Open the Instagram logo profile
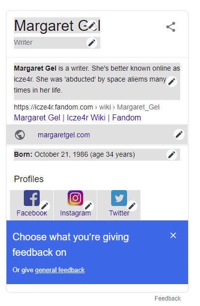This screenshot has width=200, height=306. [75, 198]
